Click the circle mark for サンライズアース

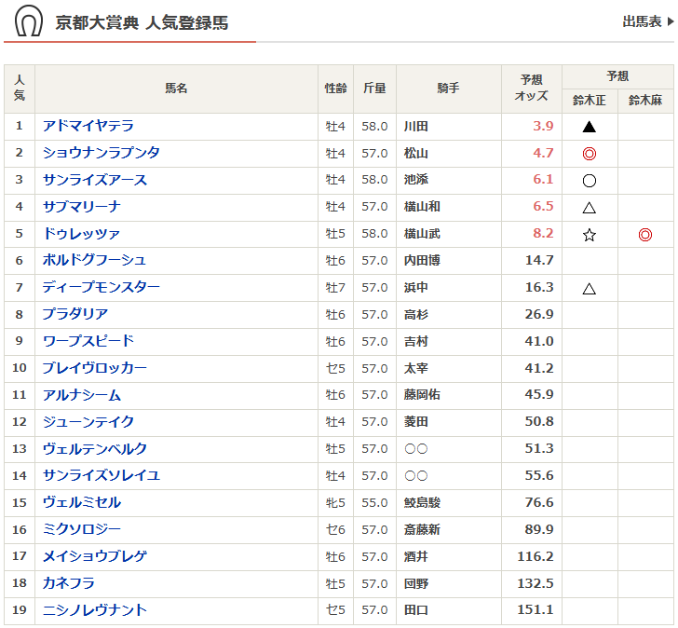point(589,181)
